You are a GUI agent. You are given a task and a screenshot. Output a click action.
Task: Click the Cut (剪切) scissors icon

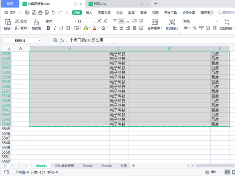click(17, 21)
